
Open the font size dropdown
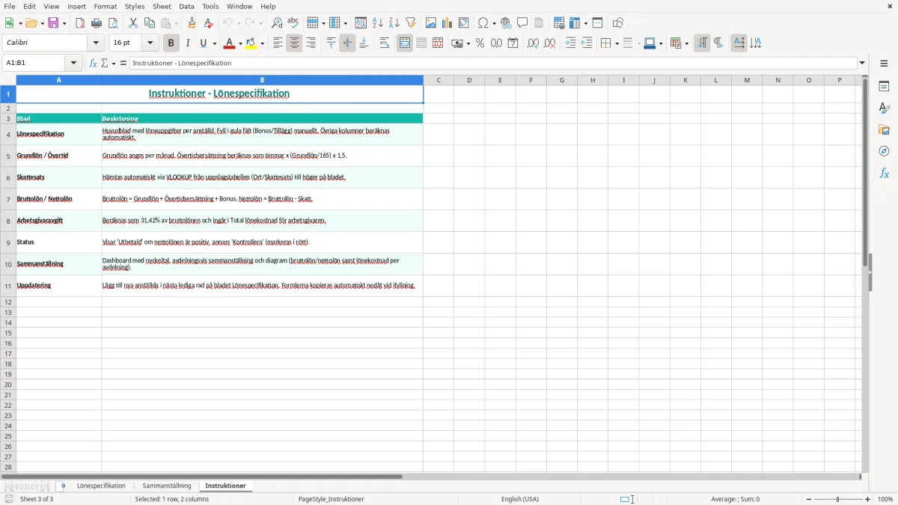click(x=150, y=43)
